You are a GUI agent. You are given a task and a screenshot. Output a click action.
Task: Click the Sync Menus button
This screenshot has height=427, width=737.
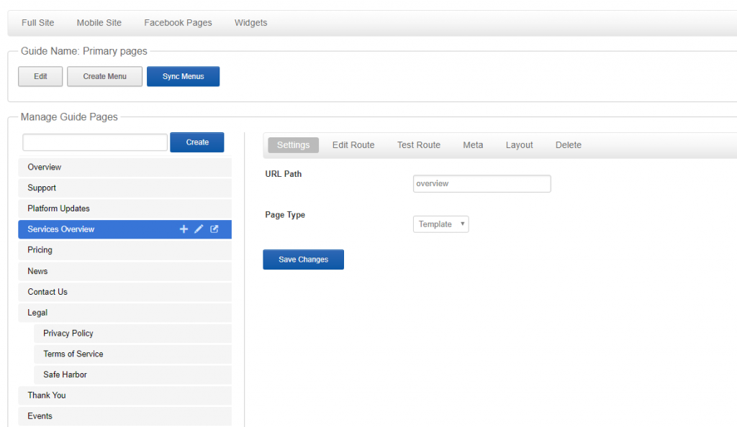pyautogui.click(x=184, y=76)
